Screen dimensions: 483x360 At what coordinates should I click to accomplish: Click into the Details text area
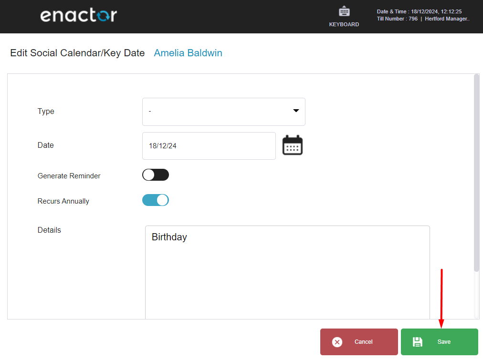click(x=287, y=273)
